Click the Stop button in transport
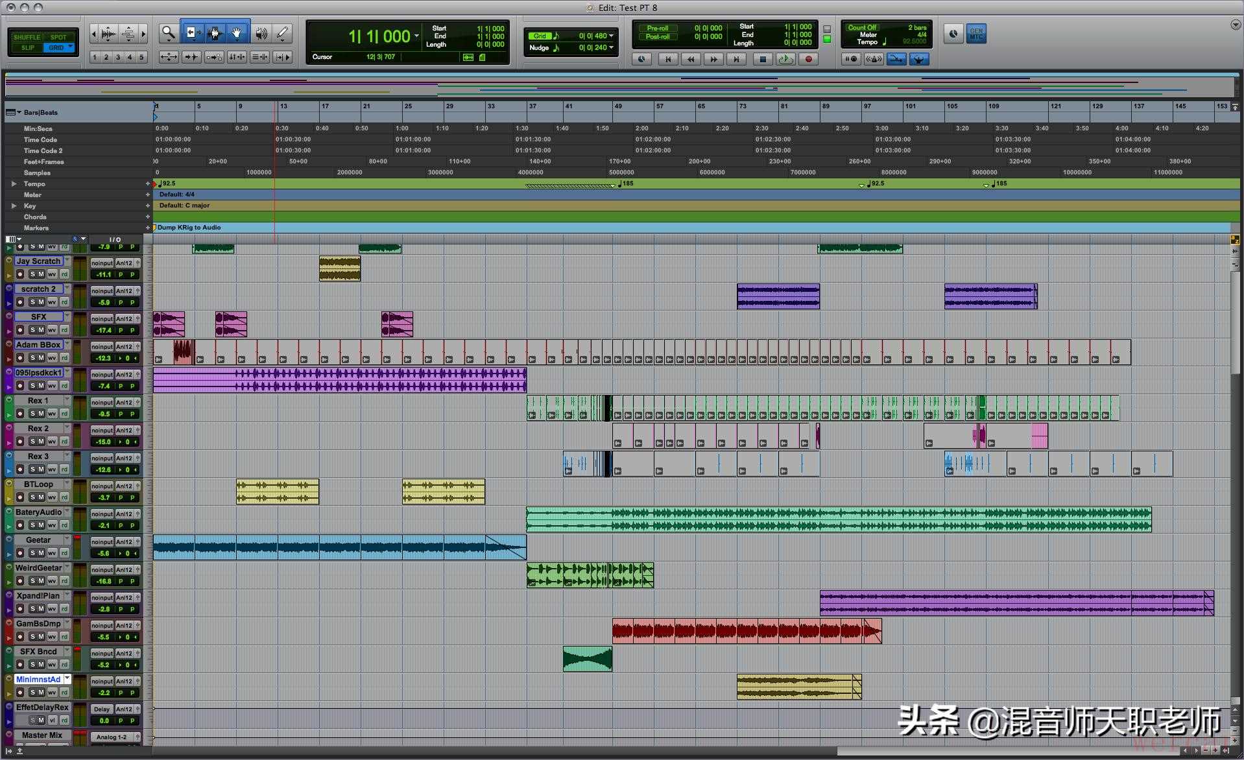 click(763, 59)
